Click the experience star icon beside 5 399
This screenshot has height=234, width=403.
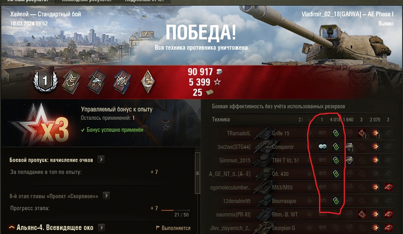point(218,82)
